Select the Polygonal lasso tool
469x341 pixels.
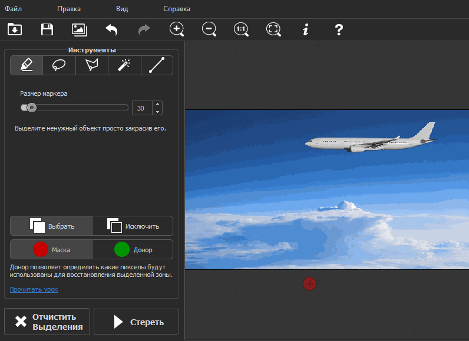coord(92,65)
